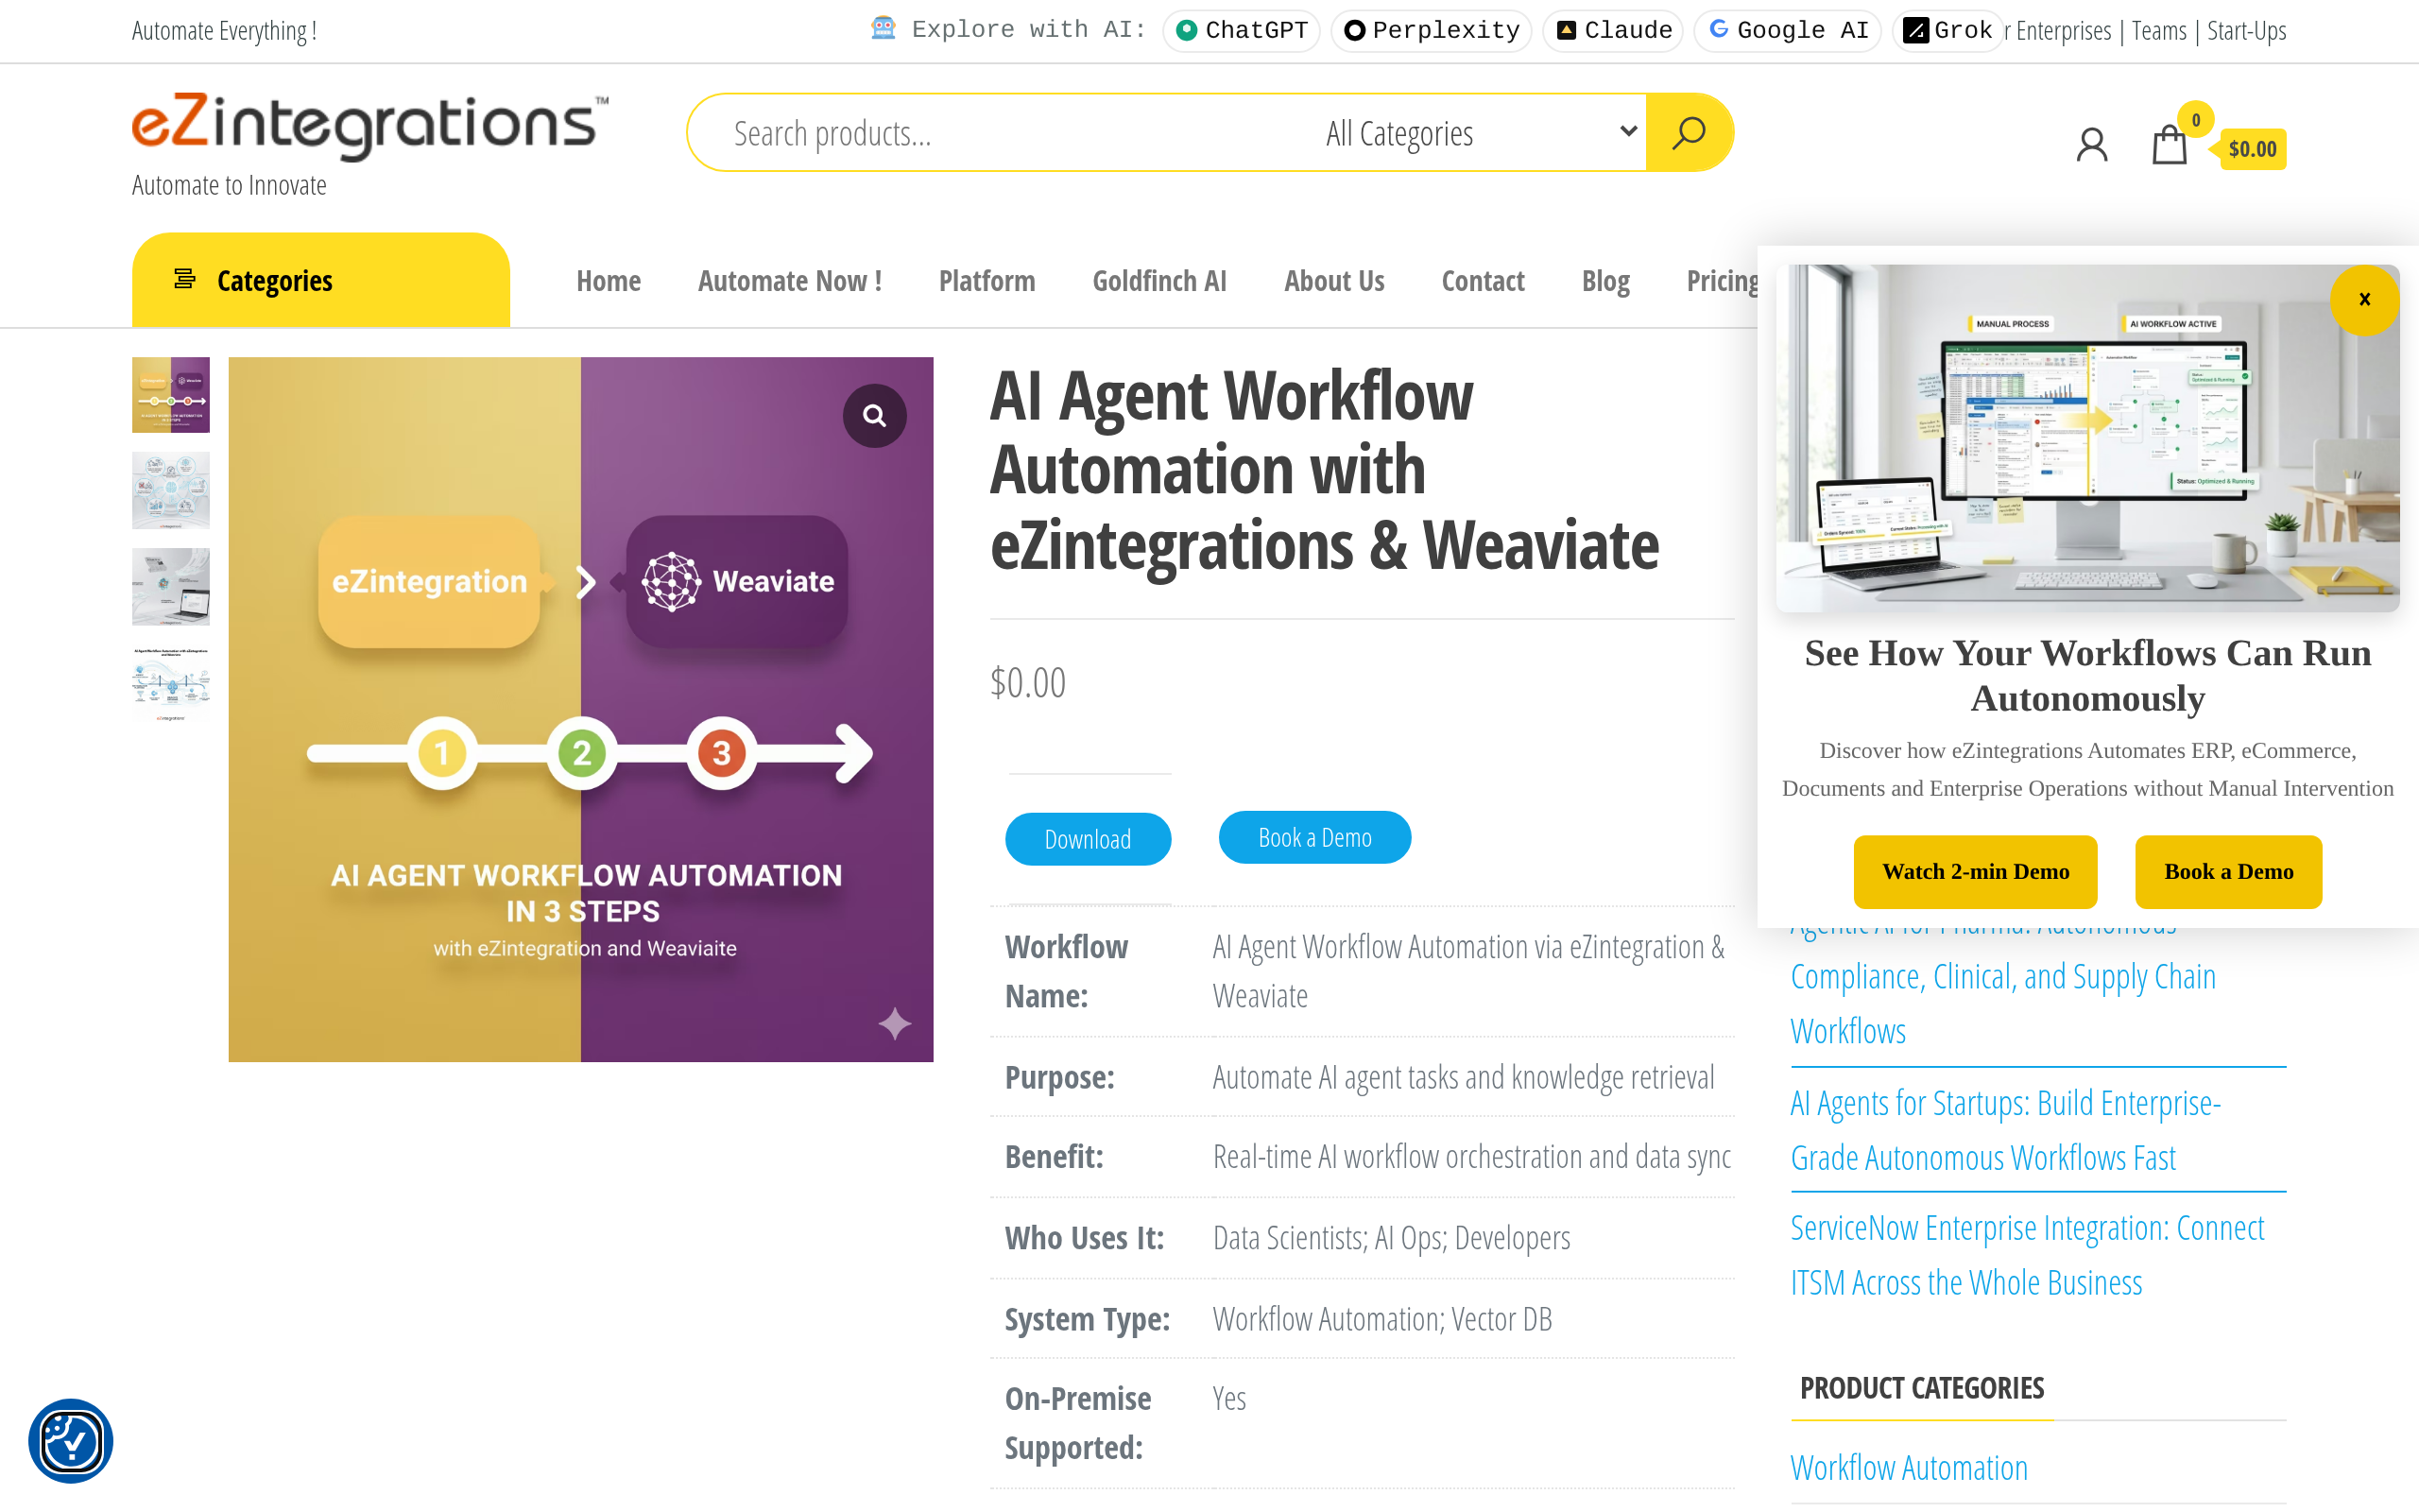This screenshot has width=2419, height=1512.
Task: Open the Workflow Automation category link
Action: [1908, 1468]
